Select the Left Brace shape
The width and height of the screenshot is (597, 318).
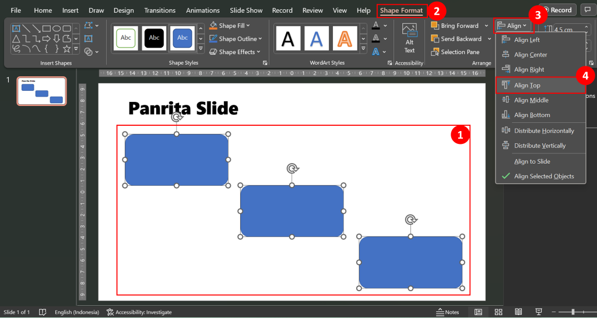click(47, 49)
